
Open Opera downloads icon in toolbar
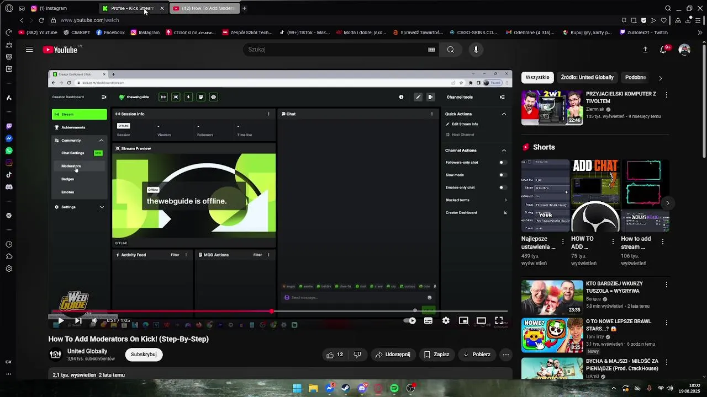[688, 20]
